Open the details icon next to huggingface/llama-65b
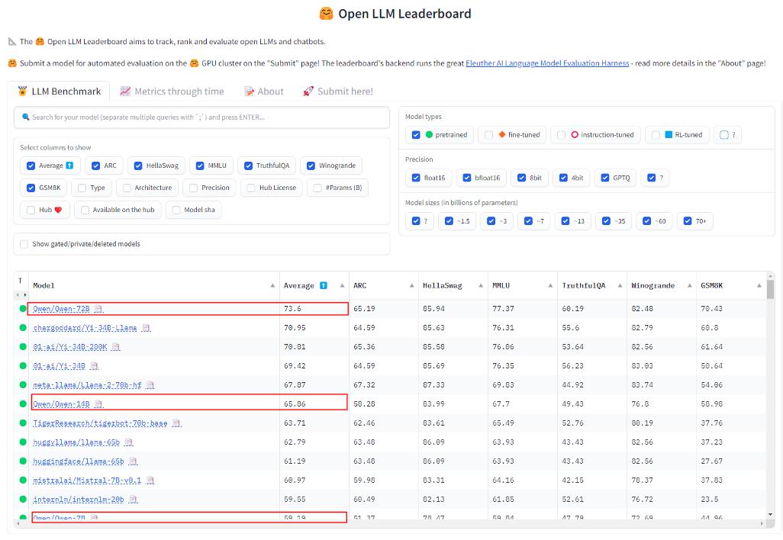This screenshot has width=783, height=540. coord(134,461)
